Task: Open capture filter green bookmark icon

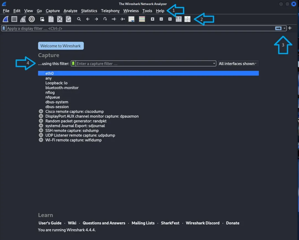Action: point(73,63)
